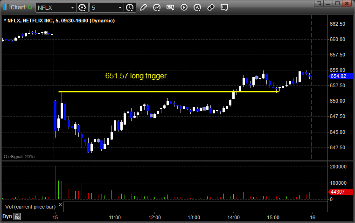Image resolution: width=355 pixels, height=223 pixels.
Task: Expand the interval dropdown arrow beside 5
Action: point(120,7)
